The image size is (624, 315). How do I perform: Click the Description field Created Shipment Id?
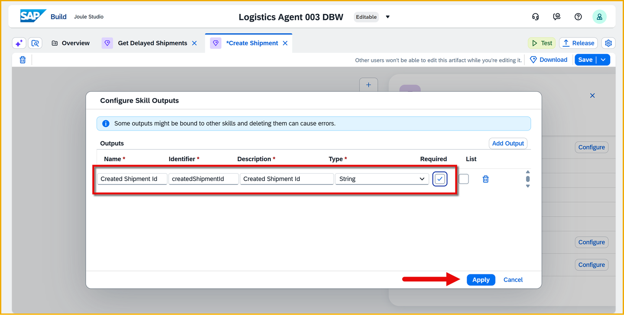[x=287, y=179]
